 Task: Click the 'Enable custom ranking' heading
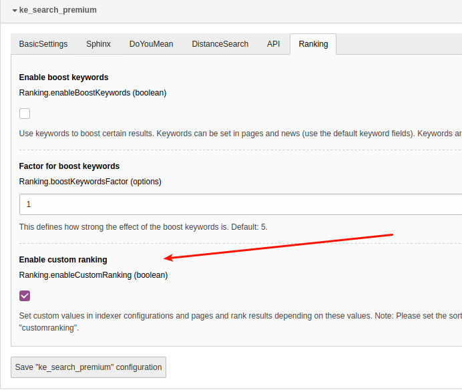(x=63, y=260)
